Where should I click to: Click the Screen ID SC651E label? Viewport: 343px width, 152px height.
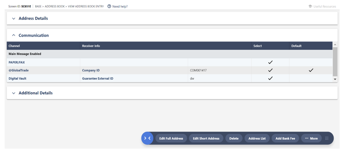tap(20, 6)
